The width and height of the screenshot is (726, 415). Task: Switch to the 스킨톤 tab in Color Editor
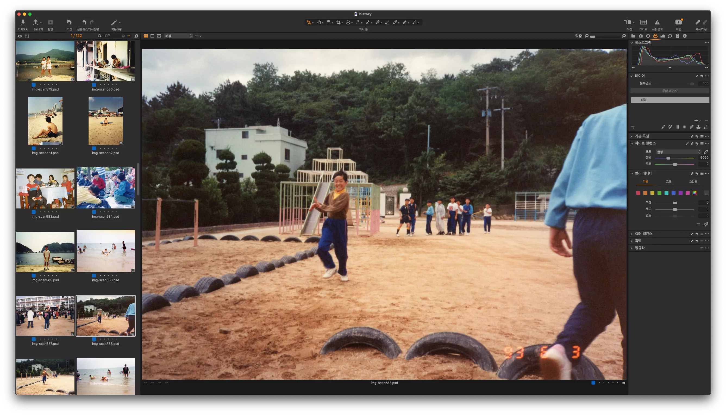pyautogui.click(x=693, y=181)
